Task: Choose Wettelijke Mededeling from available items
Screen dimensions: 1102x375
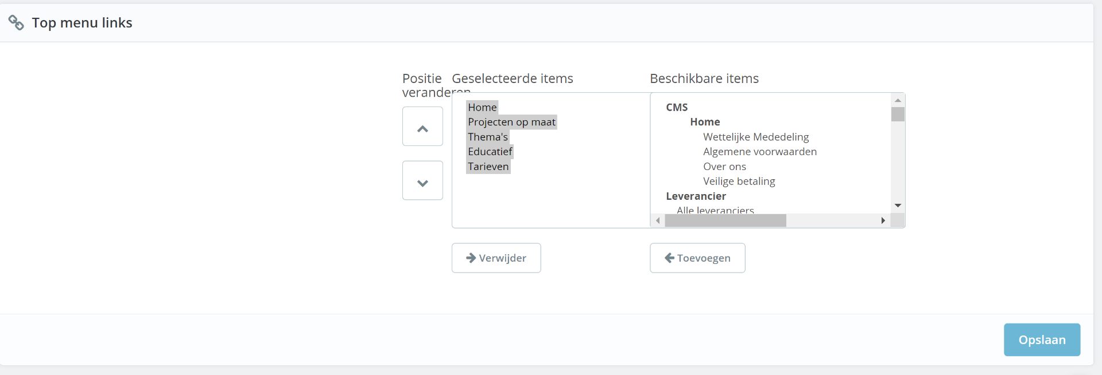Action: tap(756, 137)
